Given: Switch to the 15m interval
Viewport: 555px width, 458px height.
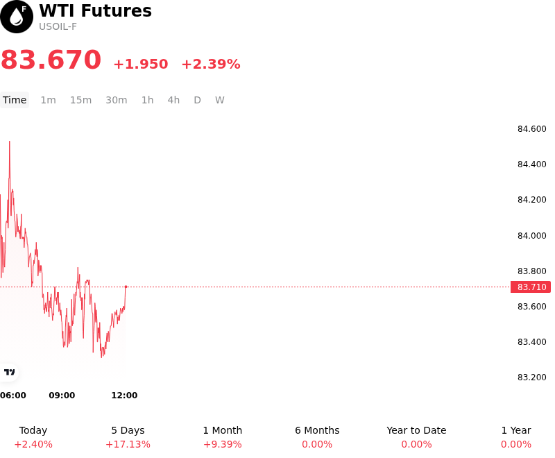Looking at the screenshot, I should [80, 100].
